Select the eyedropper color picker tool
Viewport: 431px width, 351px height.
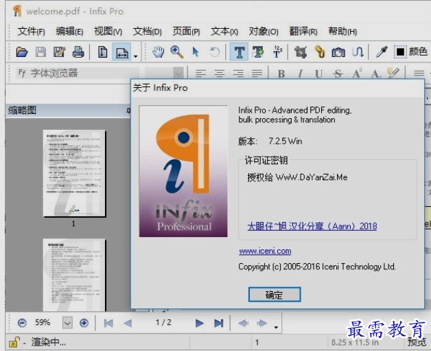382,52
